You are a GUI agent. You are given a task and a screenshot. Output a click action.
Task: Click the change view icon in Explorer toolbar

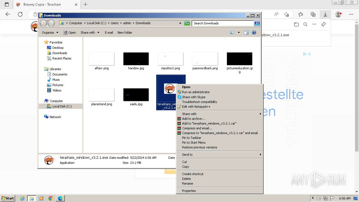[x=232, y=33]
